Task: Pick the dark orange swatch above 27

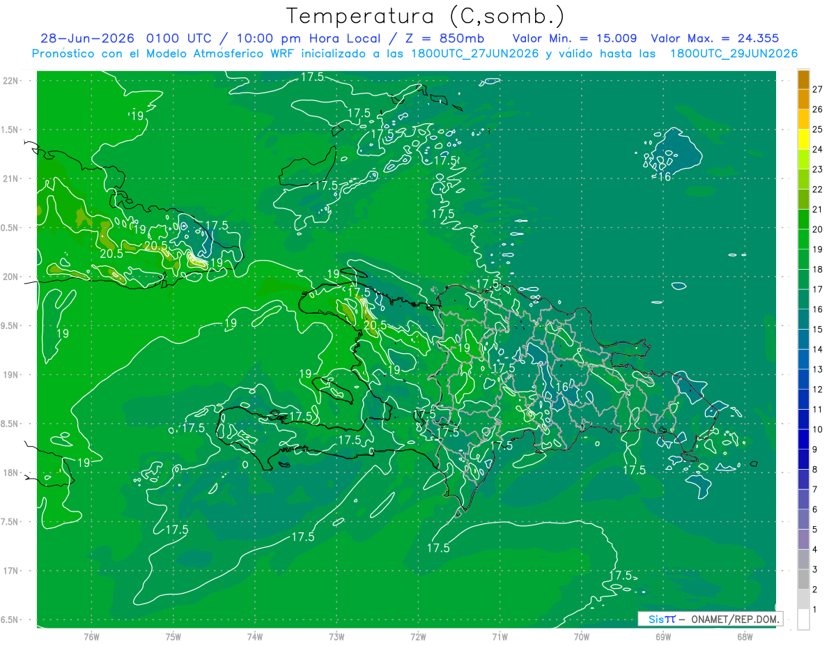Action: 803,79
